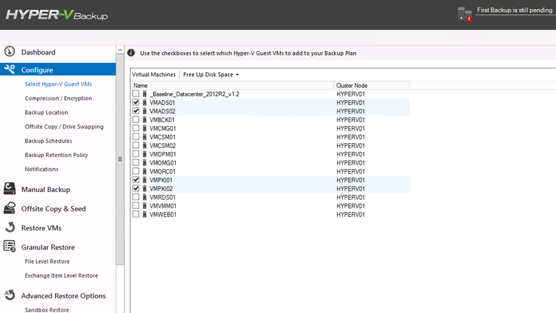Select the VMDPM01 row name
Image resolution: width=556 pixels, height=313 pixels.
point(162,154)
